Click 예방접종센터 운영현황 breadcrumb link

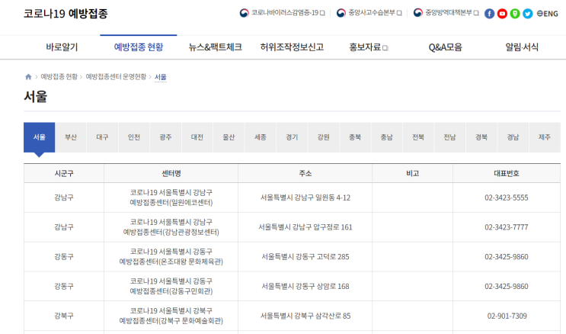click(x=116, y=76)
